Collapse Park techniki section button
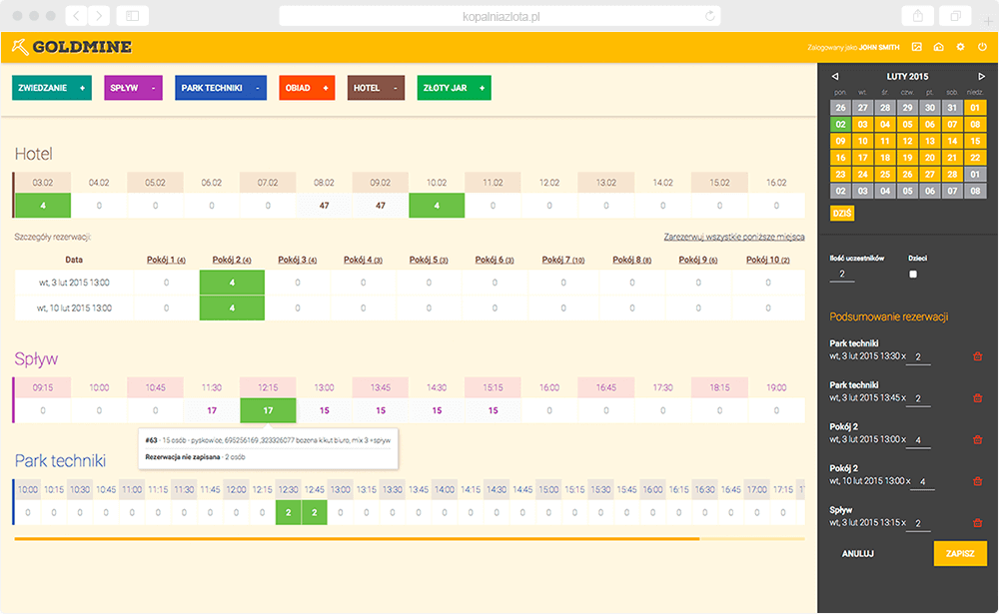 point(221,88)
